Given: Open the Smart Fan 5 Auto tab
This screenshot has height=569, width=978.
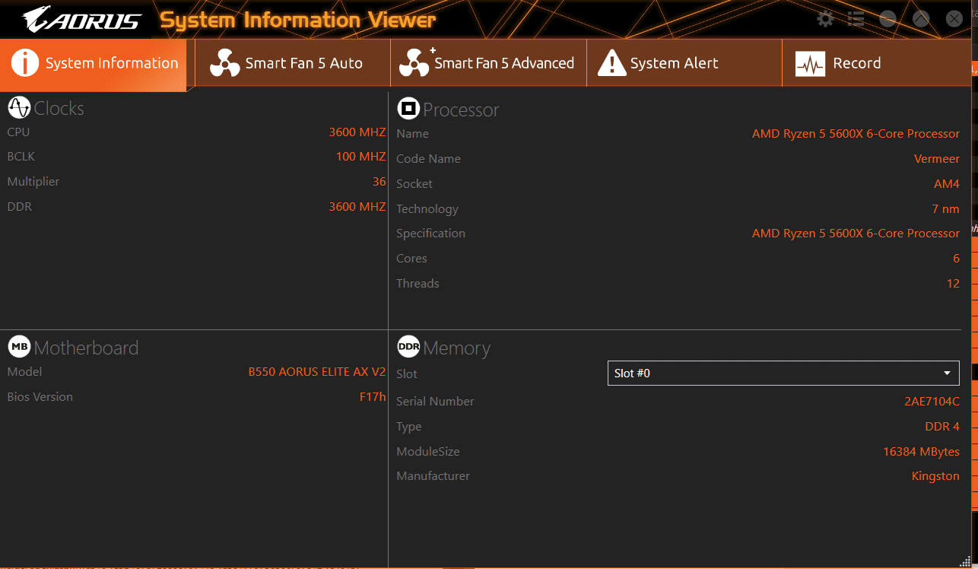Looking at the screenshot, I should coord(293,63).
